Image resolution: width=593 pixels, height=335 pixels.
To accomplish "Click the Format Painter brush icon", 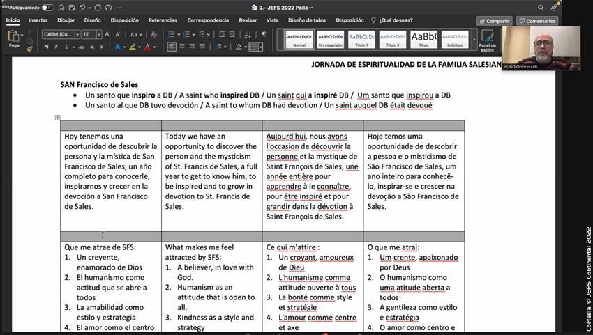I will (29, 49).
